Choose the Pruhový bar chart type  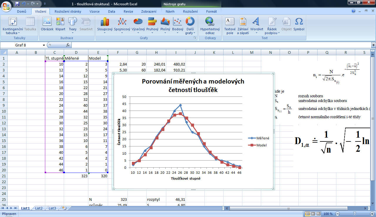(152, 26)
